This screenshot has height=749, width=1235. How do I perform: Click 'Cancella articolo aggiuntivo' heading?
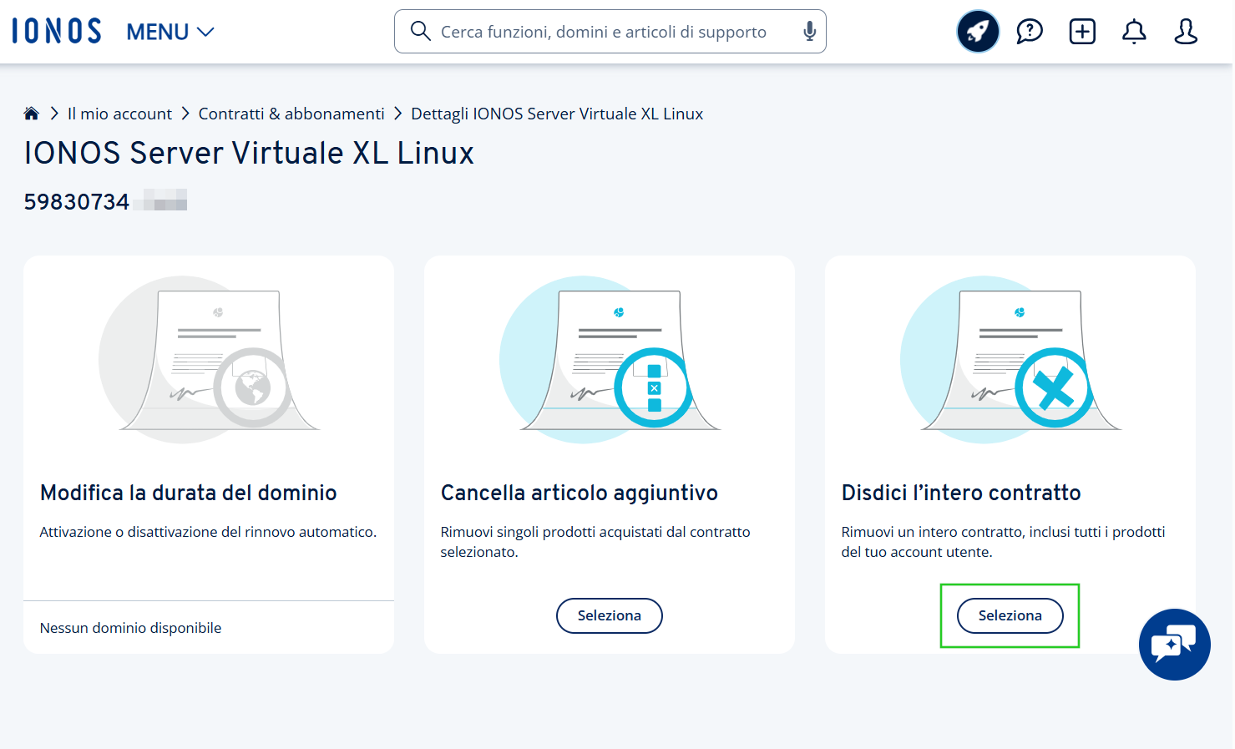[580, 493]
